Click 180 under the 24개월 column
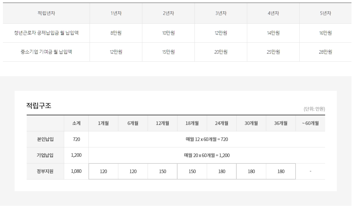 (x=222, y=171)
